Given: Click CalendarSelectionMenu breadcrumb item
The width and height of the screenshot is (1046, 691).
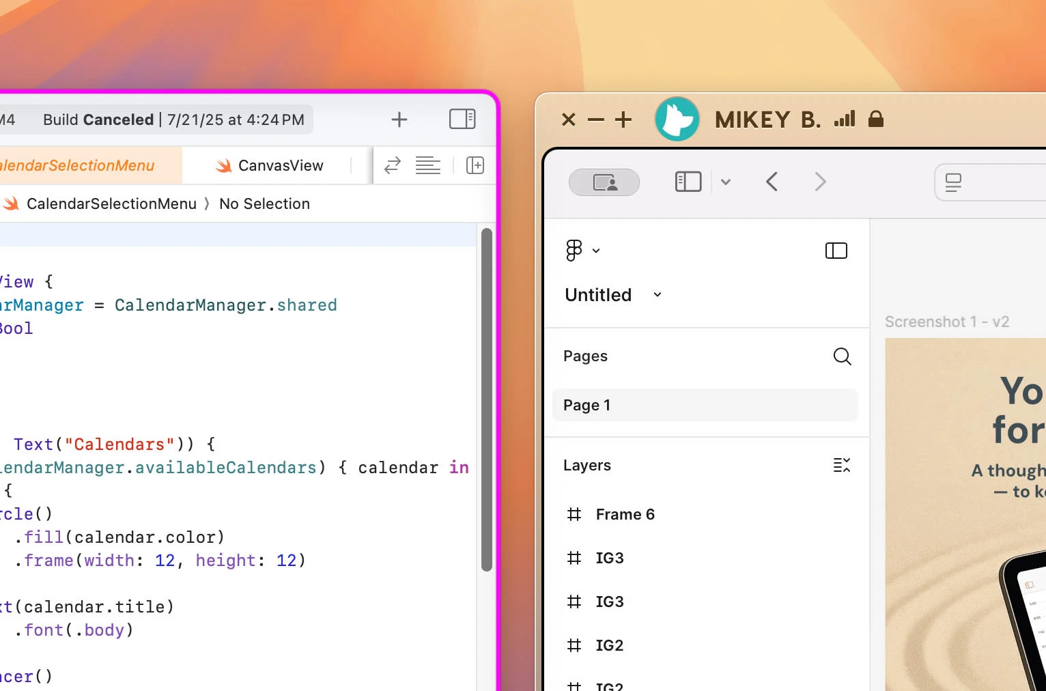Looking at the screenshot, I should (x=111, y=203).
